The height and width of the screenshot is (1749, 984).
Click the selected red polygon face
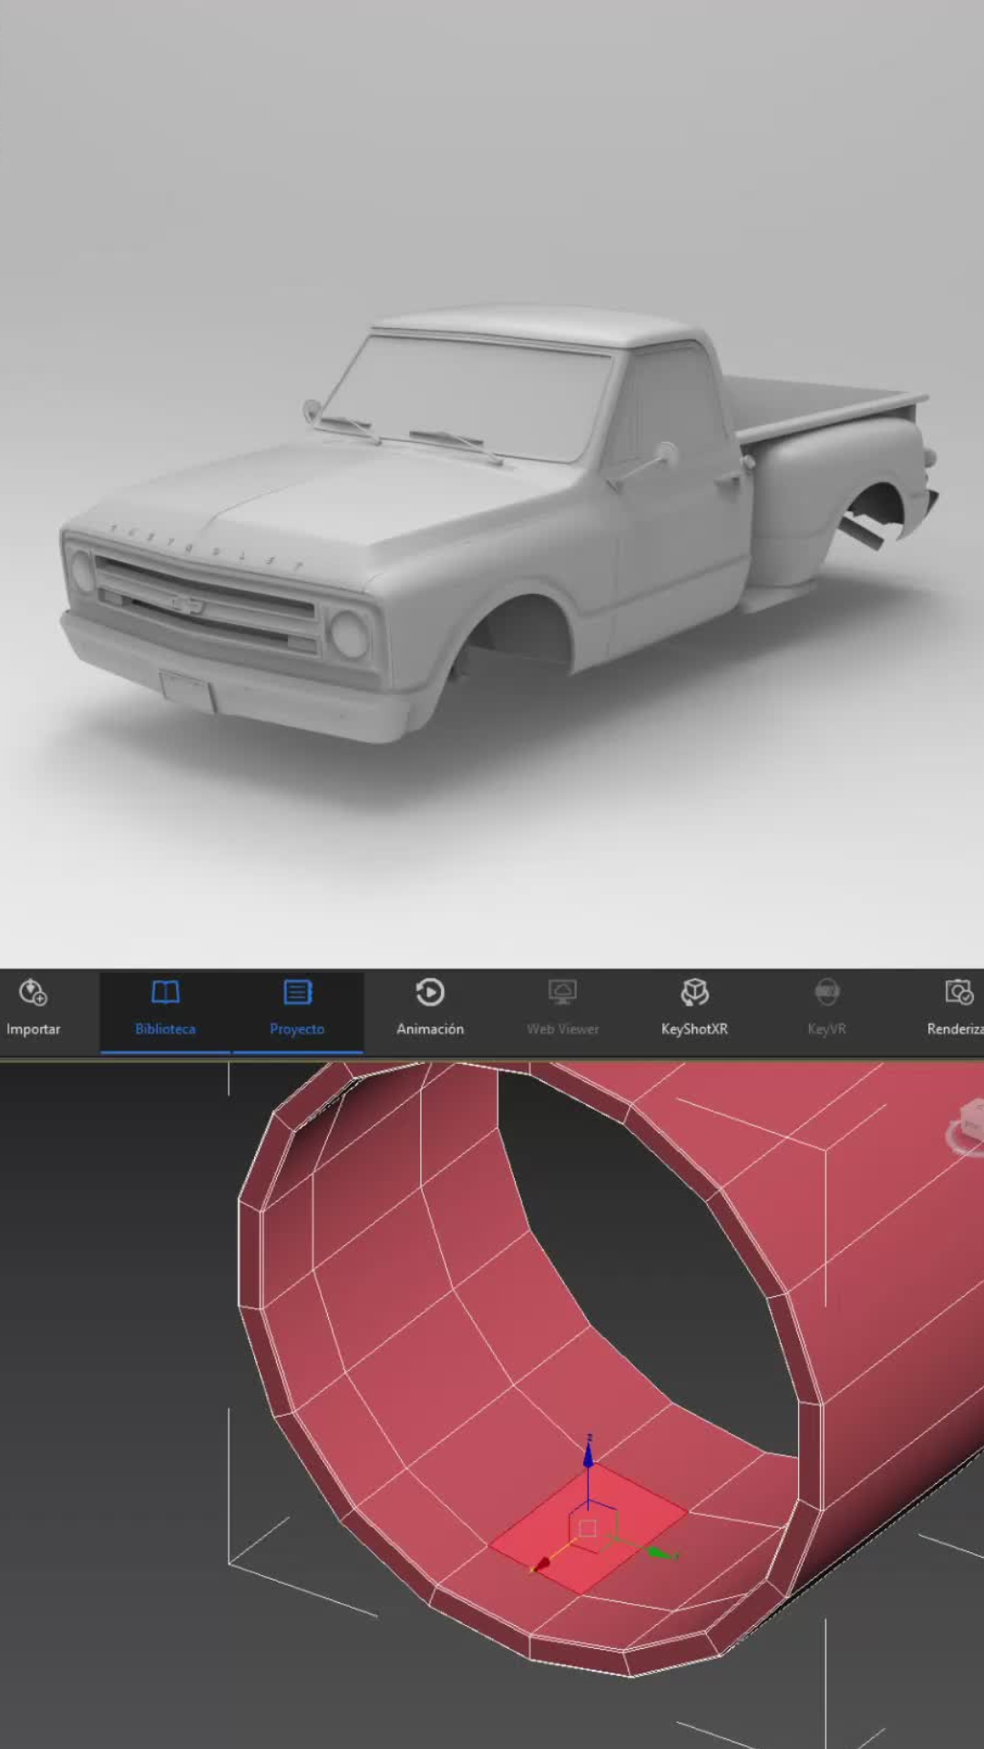click(x=589, y=1529)
